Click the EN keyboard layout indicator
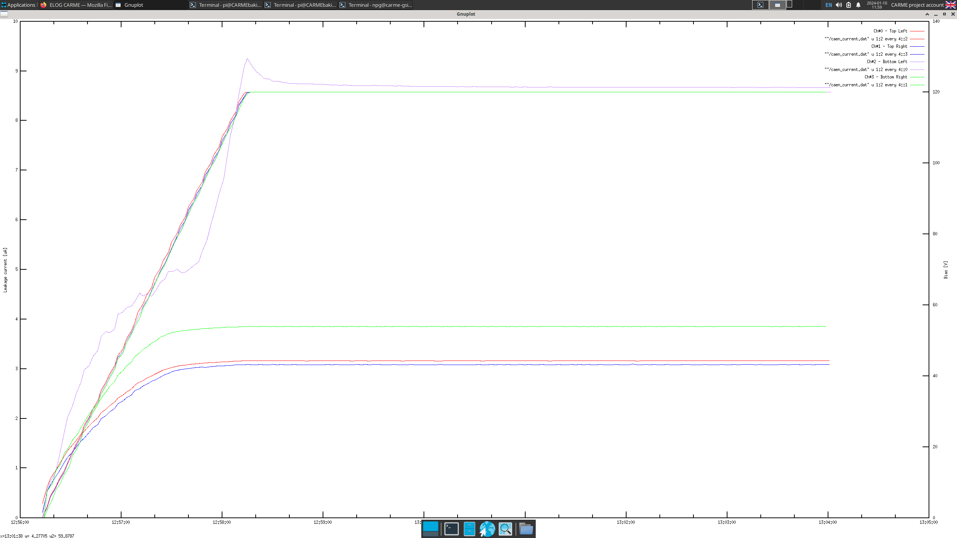 pos(829,5)
